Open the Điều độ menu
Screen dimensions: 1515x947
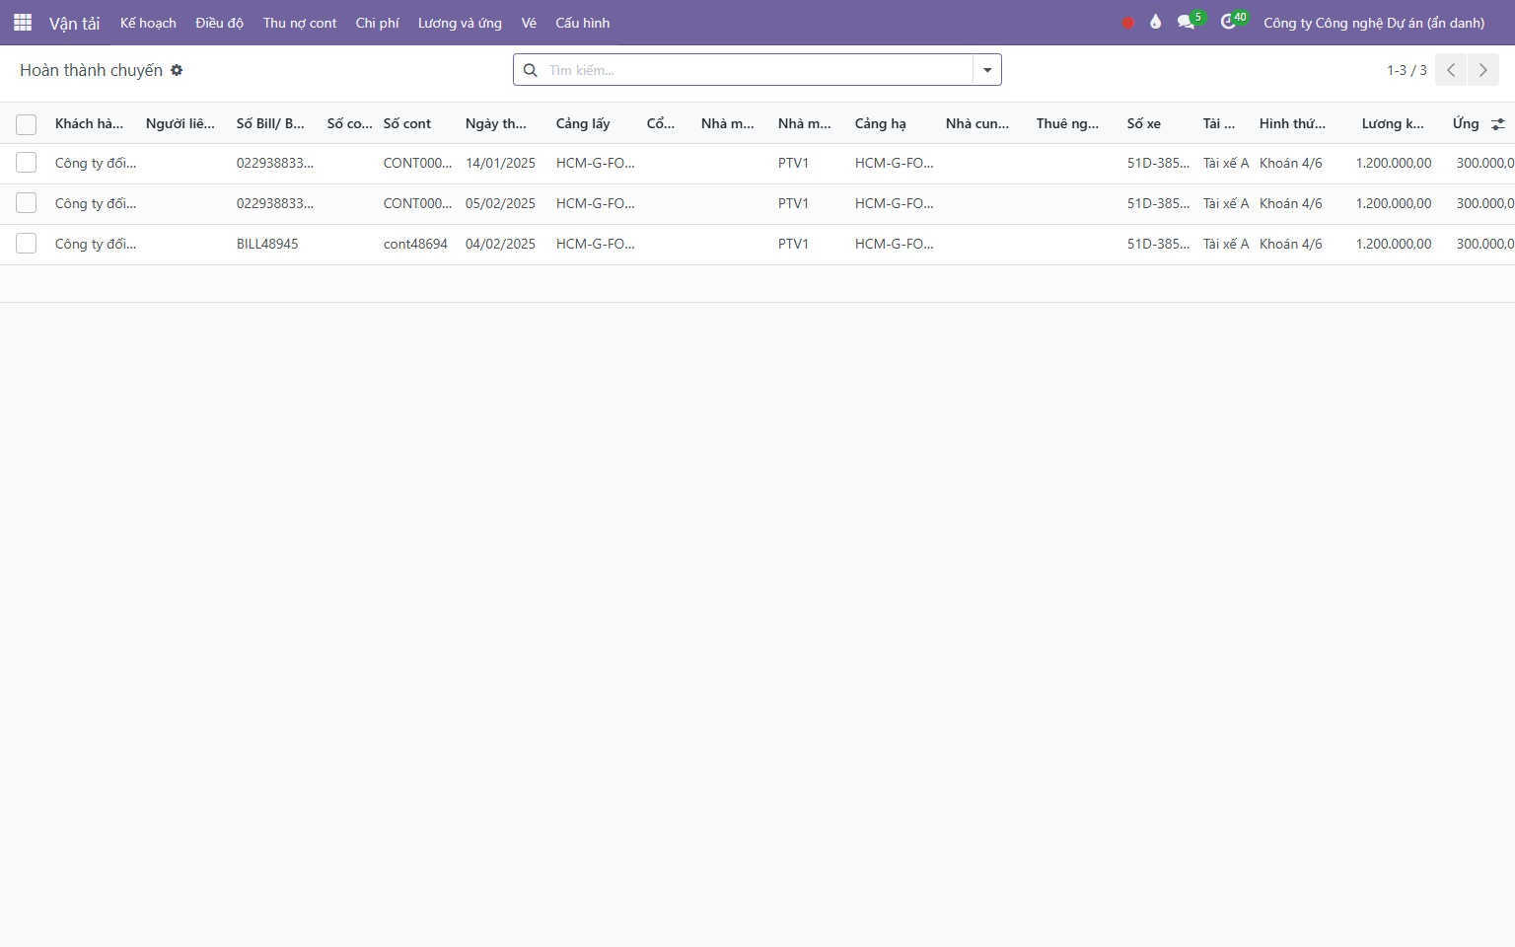(219, 23)
